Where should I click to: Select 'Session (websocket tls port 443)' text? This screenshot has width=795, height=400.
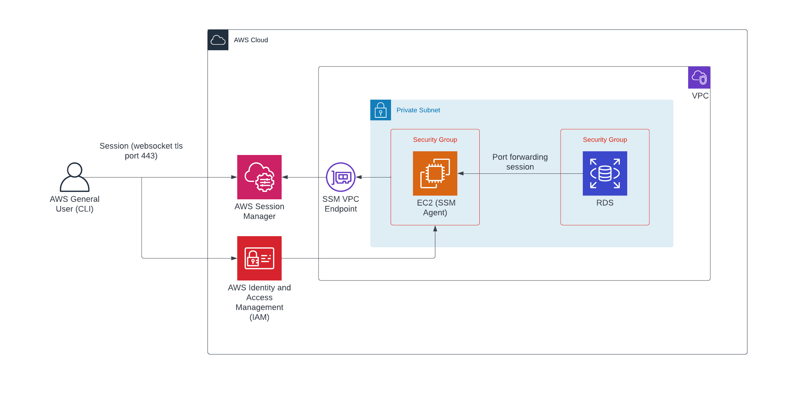pyautogui.click(x=141, y=151)
